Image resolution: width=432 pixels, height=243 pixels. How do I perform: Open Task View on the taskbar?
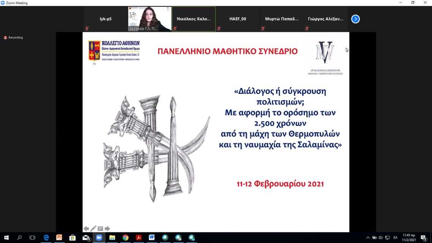click(x=32, y=238)
